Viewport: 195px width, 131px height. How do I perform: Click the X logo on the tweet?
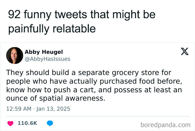[185, 52]
